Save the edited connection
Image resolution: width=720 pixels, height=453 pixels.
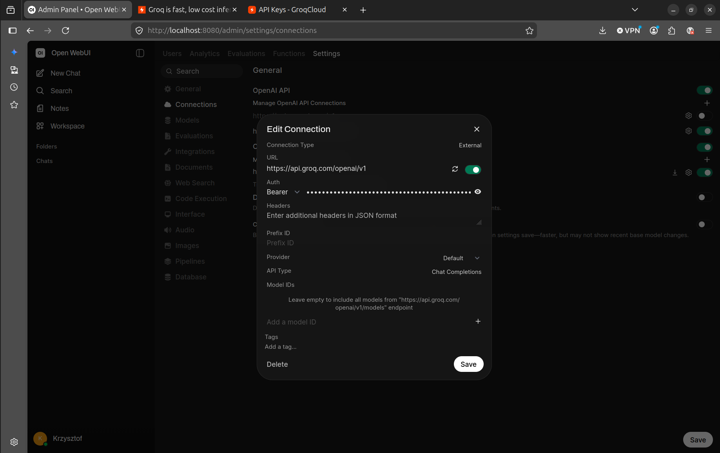point(468,364)
